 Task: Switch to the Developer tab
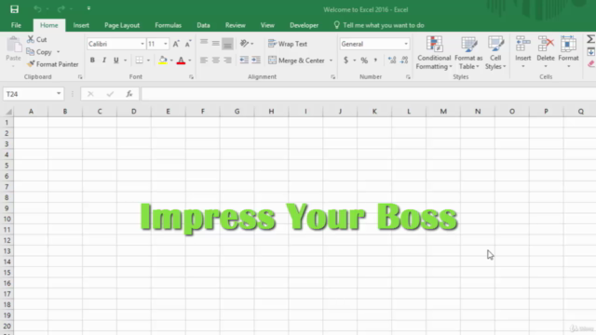point(305,25)
